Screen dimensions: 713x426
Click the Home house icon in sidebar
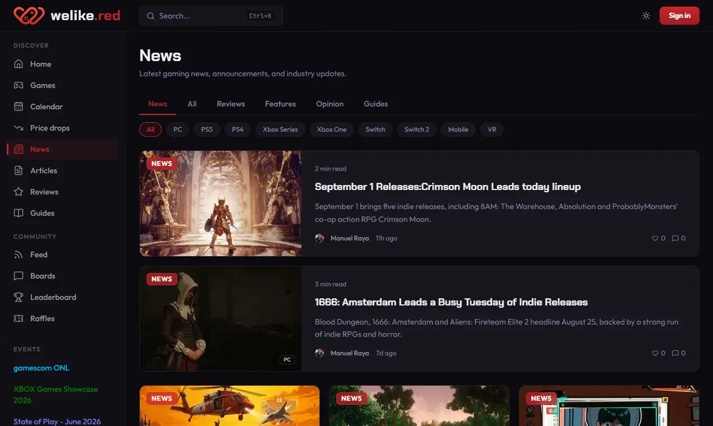(x=19, y=64)
